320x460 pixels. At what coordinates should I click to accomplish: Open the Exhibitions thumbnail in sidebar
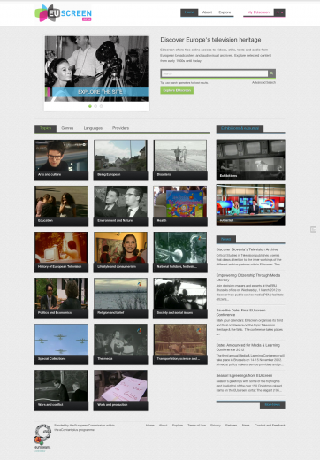coord(250,159)
